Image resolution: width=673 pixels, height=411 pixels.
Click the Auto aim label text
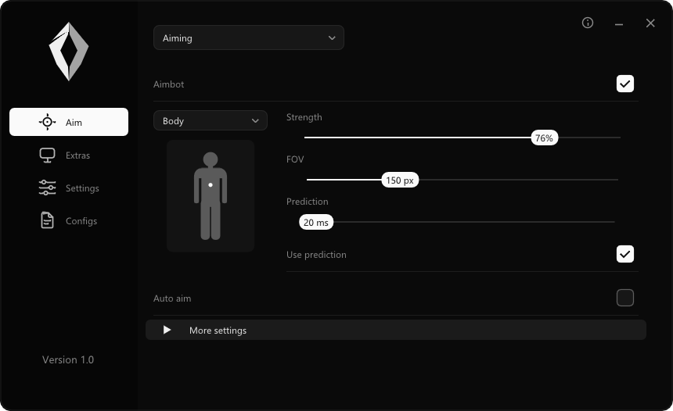[172, 298]
